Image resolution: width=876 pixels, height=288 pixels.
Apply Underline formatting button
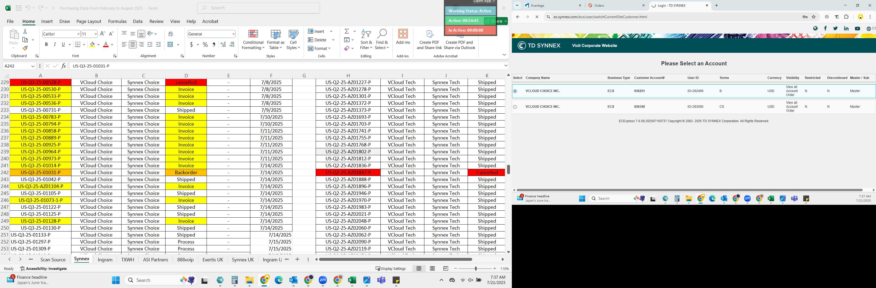[63, 45]
